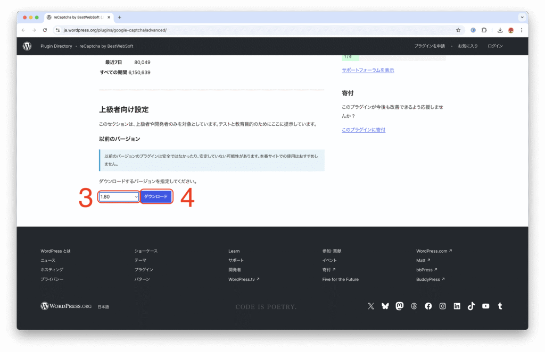Click the 6,150,639 all-time downloads value
Image resolution: width=545 pixels, height=352 pixels.
click(139, 73)
